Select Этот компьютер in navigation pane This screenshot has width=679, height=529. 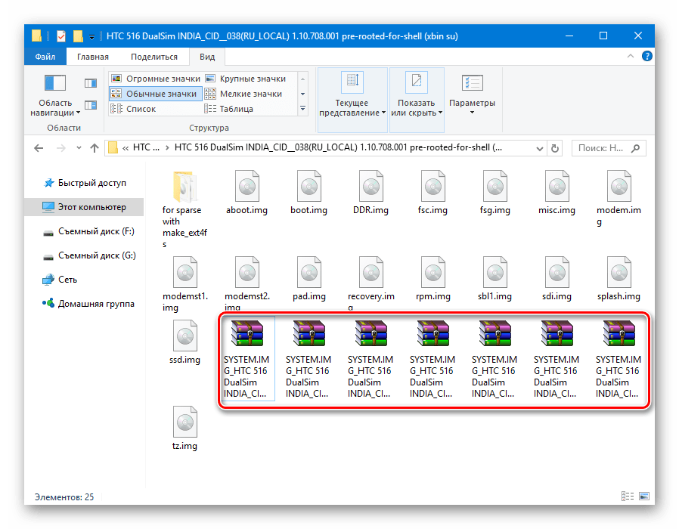[84, 207]
